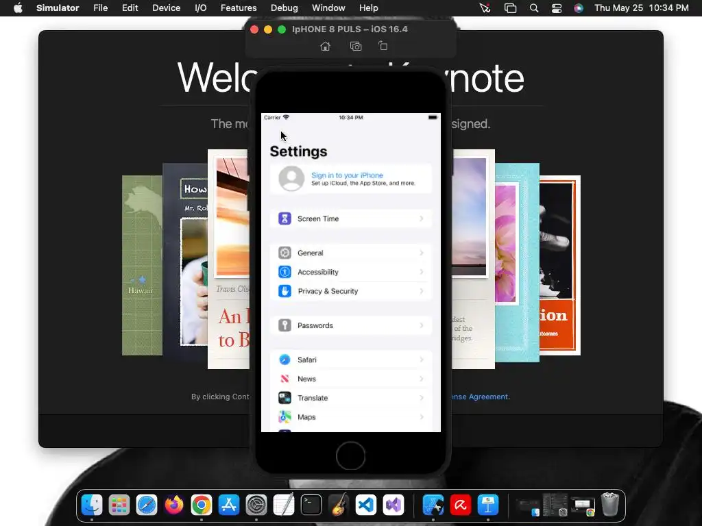Open Safari from the Dock
This screenshot has height=526, width=702.
click(147, 505)
